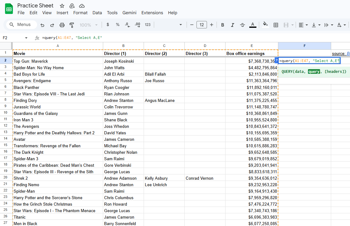The width and height of the screenshot is (350, 226).
Task: Toggle bold formatting
Action: (x=222, y=25)
